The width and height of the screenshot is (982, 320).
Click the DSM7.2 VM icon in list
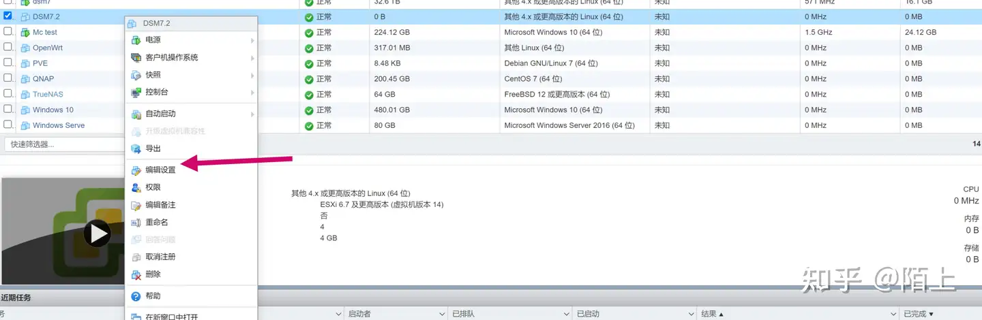point(25,16)
